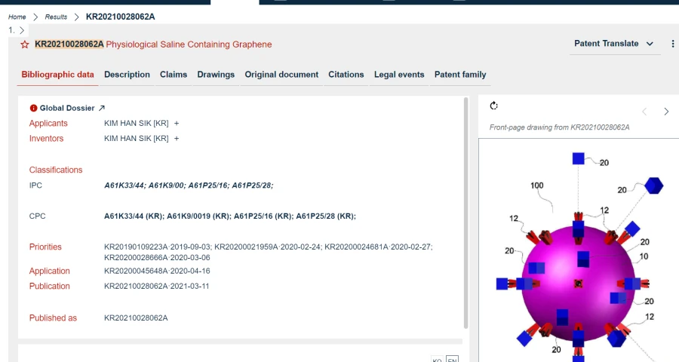The height and width of the screenshot is (362, 679).
Task: Switch to Legal events tab
Action: tap(399, 75)
